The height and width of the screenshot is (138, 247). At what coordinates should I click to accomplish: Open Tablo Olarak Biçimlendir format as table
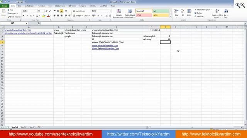pos(130,13)
